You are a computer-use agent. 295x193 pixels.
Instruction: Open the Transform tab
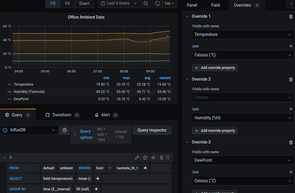tap(63, 115)
